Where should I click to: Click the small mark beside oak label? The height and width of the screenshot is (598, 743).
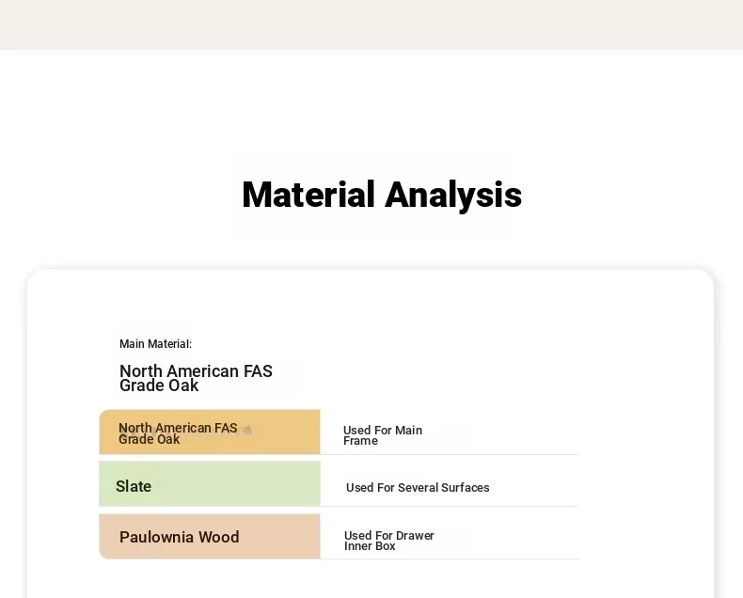click(x=247, y=431)
